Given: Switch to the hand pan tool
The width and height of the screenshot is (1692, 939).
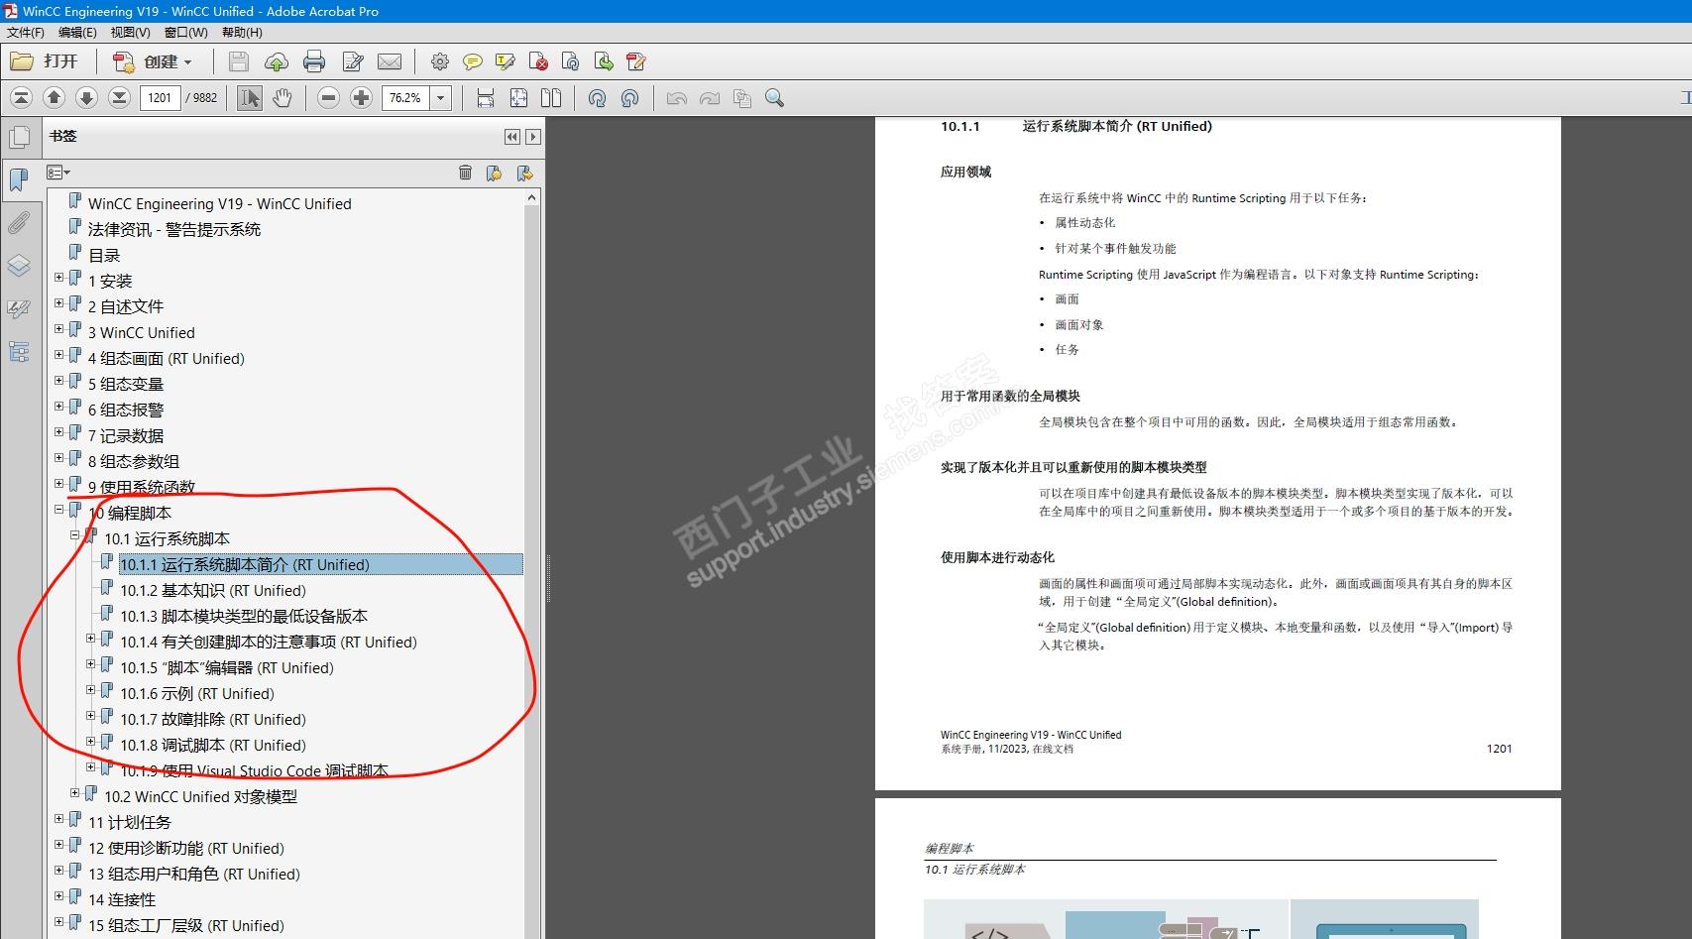Looking at the screenshot, I should point(282,98).
